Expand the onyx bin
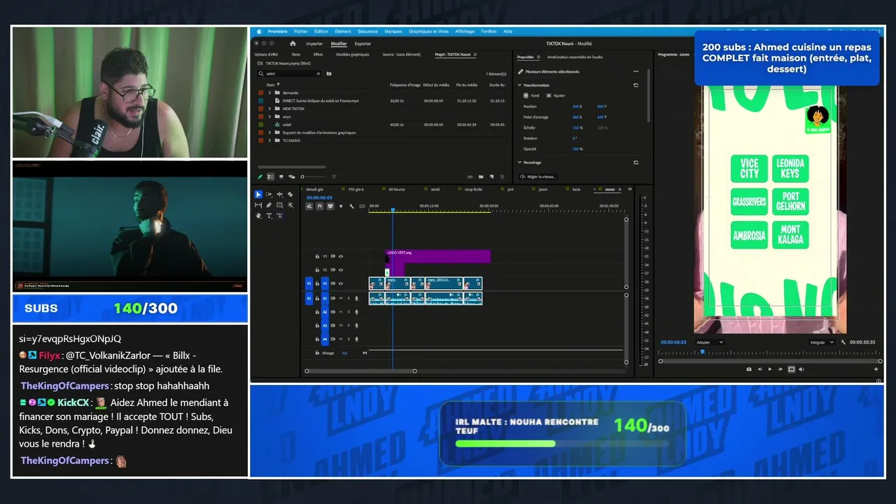 269,116
